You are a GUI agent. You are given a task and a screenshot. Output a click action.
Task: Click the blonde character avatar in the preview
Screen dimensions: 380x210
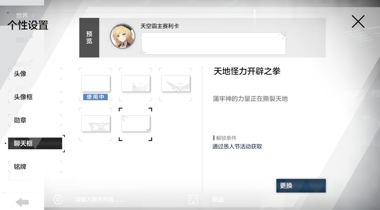click(123, 36)
